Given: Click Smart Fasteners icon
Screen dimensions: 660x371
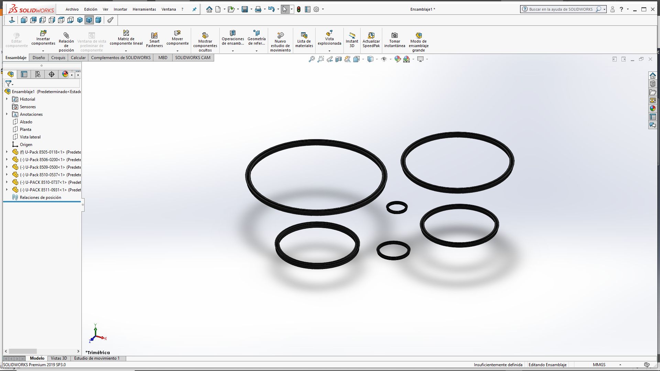Looking at the screenshot, I should click(154, 35).
